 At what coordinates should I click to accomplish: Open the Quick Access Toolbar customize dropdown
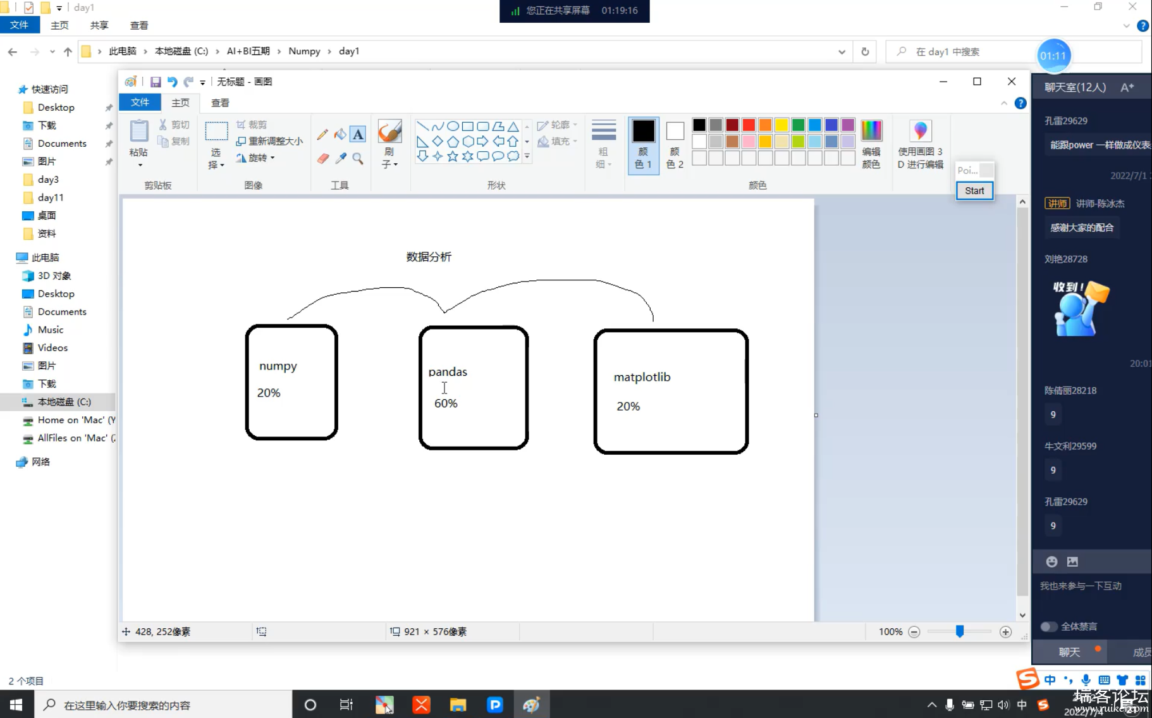(x=203, y=82)
